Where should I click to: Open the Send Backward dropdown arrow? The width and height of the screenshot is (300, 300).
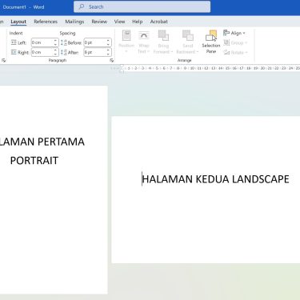(198, 52)
